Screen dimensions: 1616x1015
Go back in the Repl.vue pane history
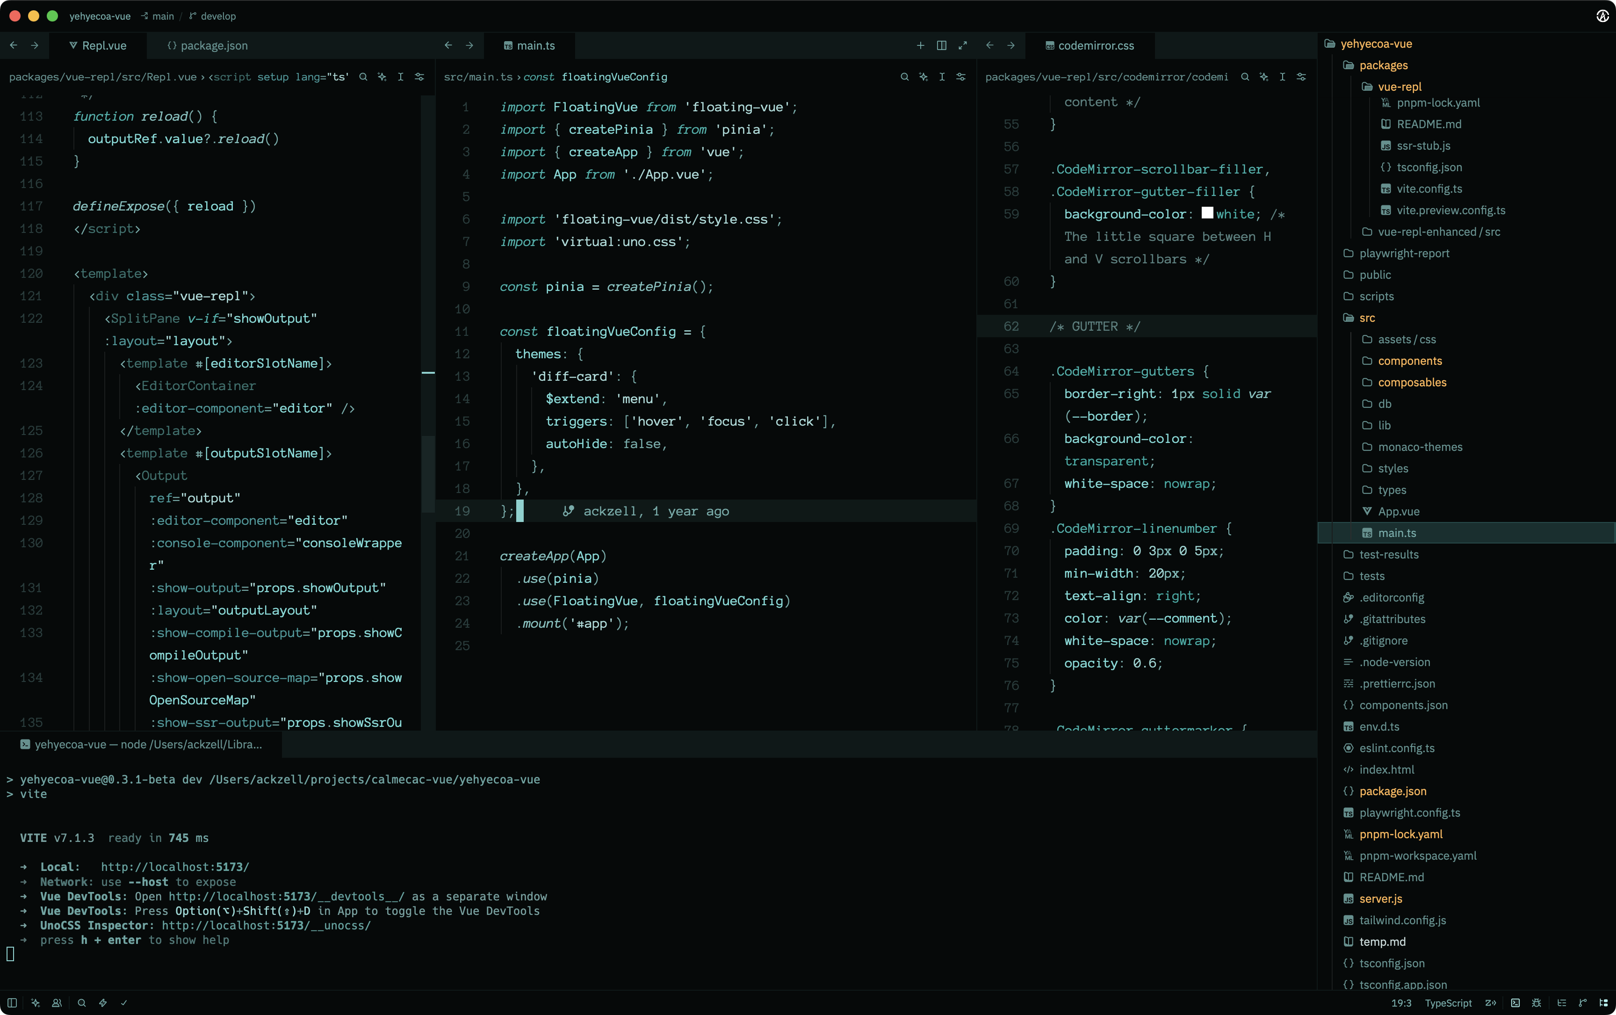tap(14, 45)
